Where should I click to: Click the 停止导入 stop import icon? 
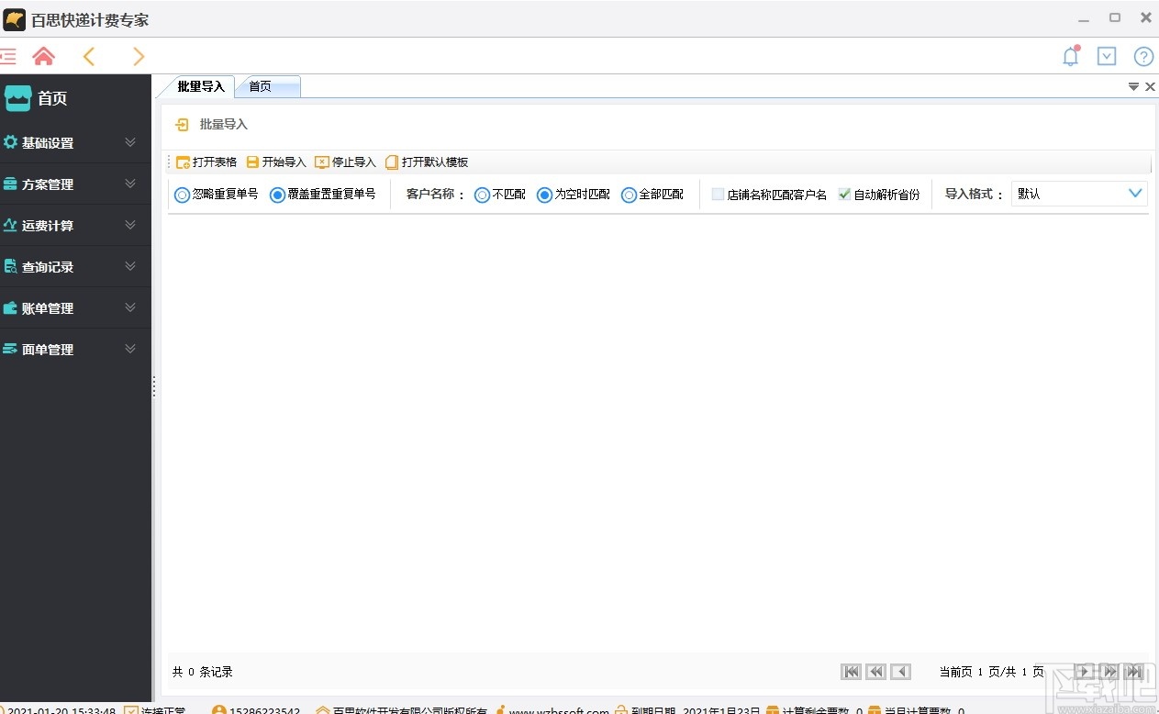click(x=345, y=162)
